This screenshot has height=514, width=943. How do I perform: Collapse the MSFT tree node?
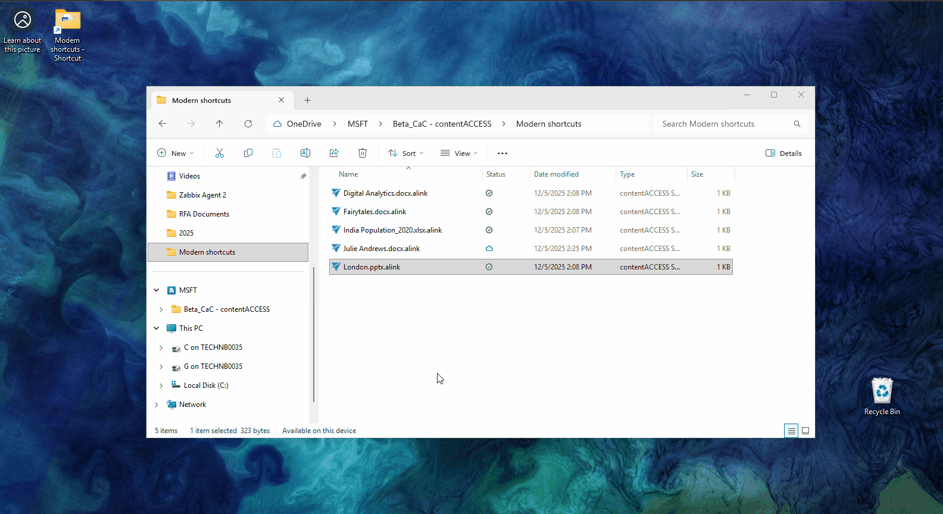[x=157, y=290]
